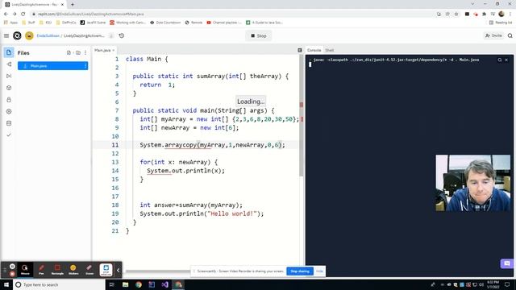The width and height of the screenshot is (516, 290).
Task: Click the Add folder icon in Files panel
Action: tap(78, 52)
